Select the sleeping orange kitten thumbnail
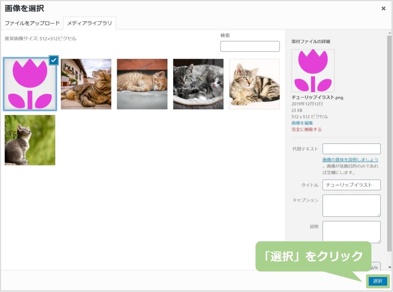Viewport: 393px width, 292px height. click(x=142, y=84)
